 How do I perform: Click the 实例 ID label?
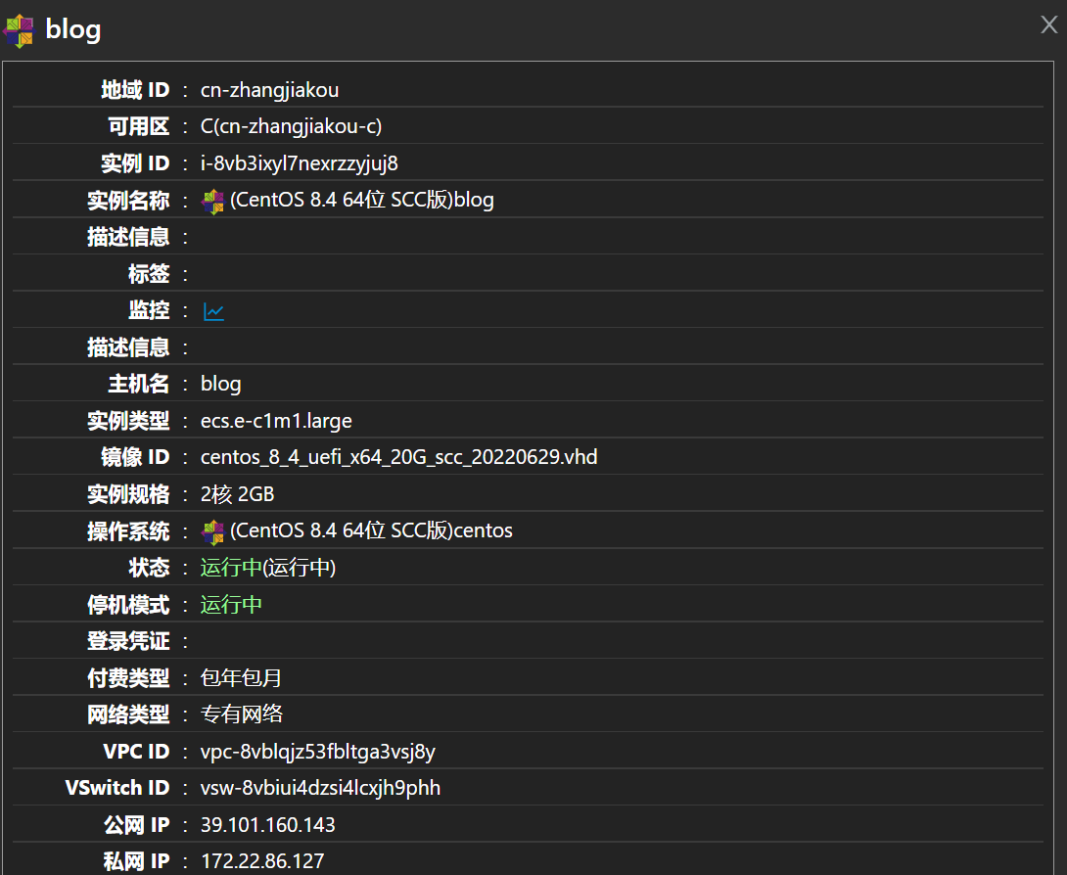(x=135, y=164)
